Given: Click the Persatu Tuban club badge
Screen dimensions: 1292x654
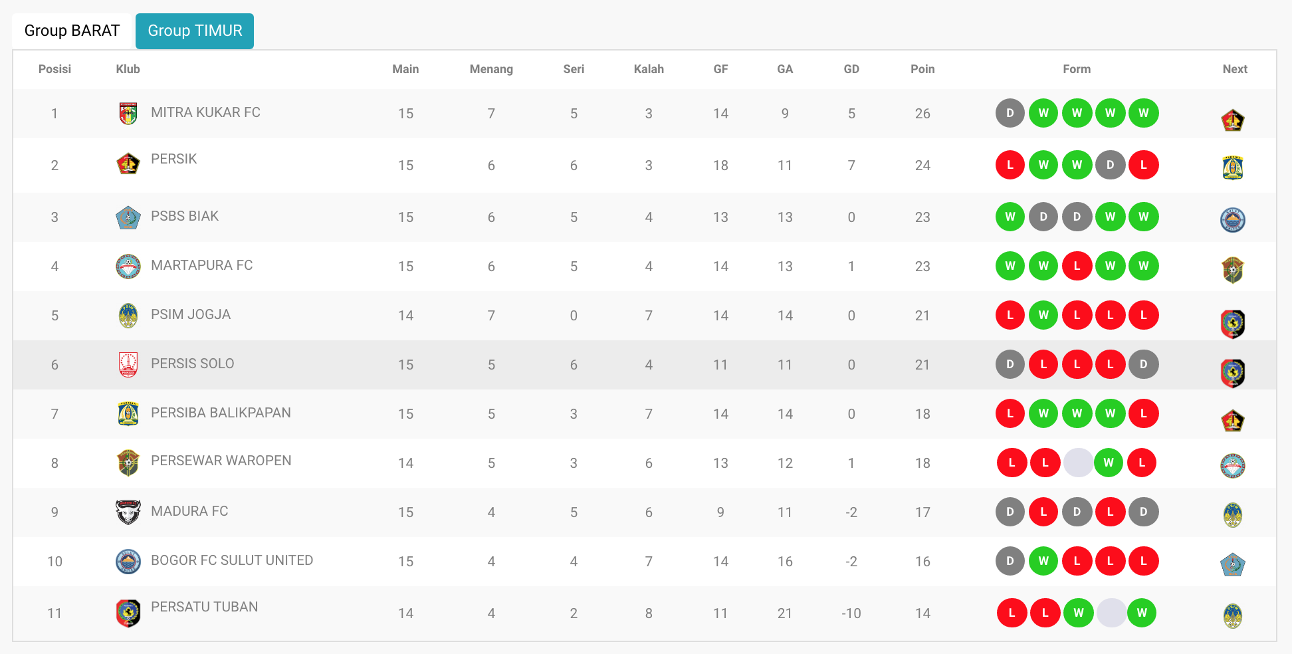Looking at the screenshot, I should (128, 613).
